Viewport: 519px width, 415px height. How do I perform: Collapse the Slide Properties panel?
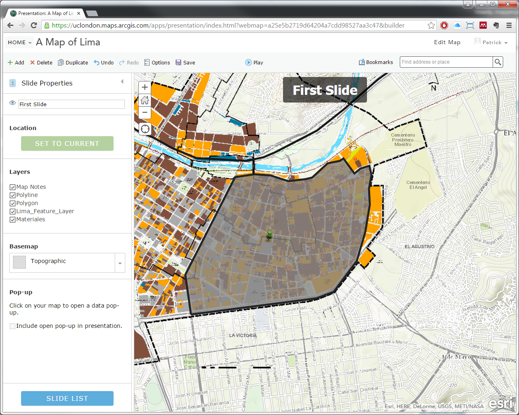[122, 82]
